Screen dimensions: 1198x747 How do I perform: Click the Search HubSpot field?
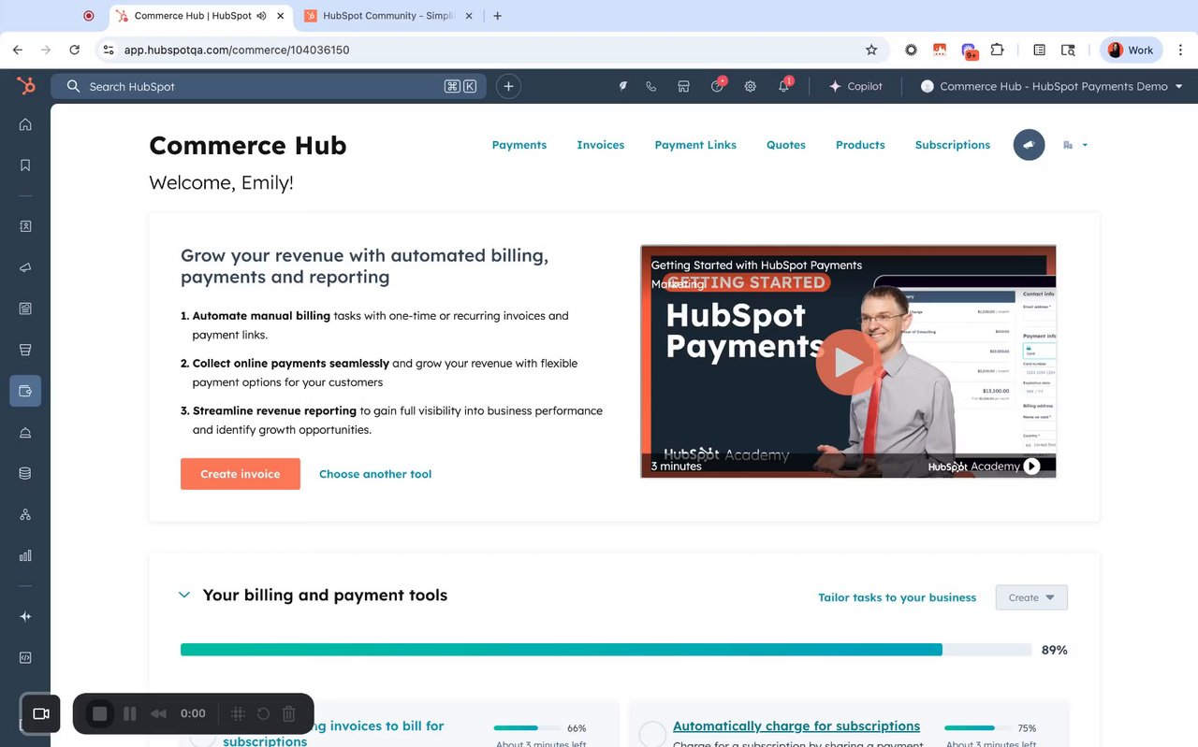[269, 86]
